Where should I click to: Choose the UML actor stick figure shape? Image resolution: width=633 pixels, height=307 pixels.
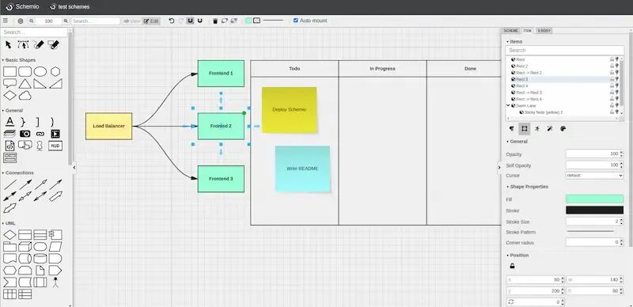pos(55,282)
